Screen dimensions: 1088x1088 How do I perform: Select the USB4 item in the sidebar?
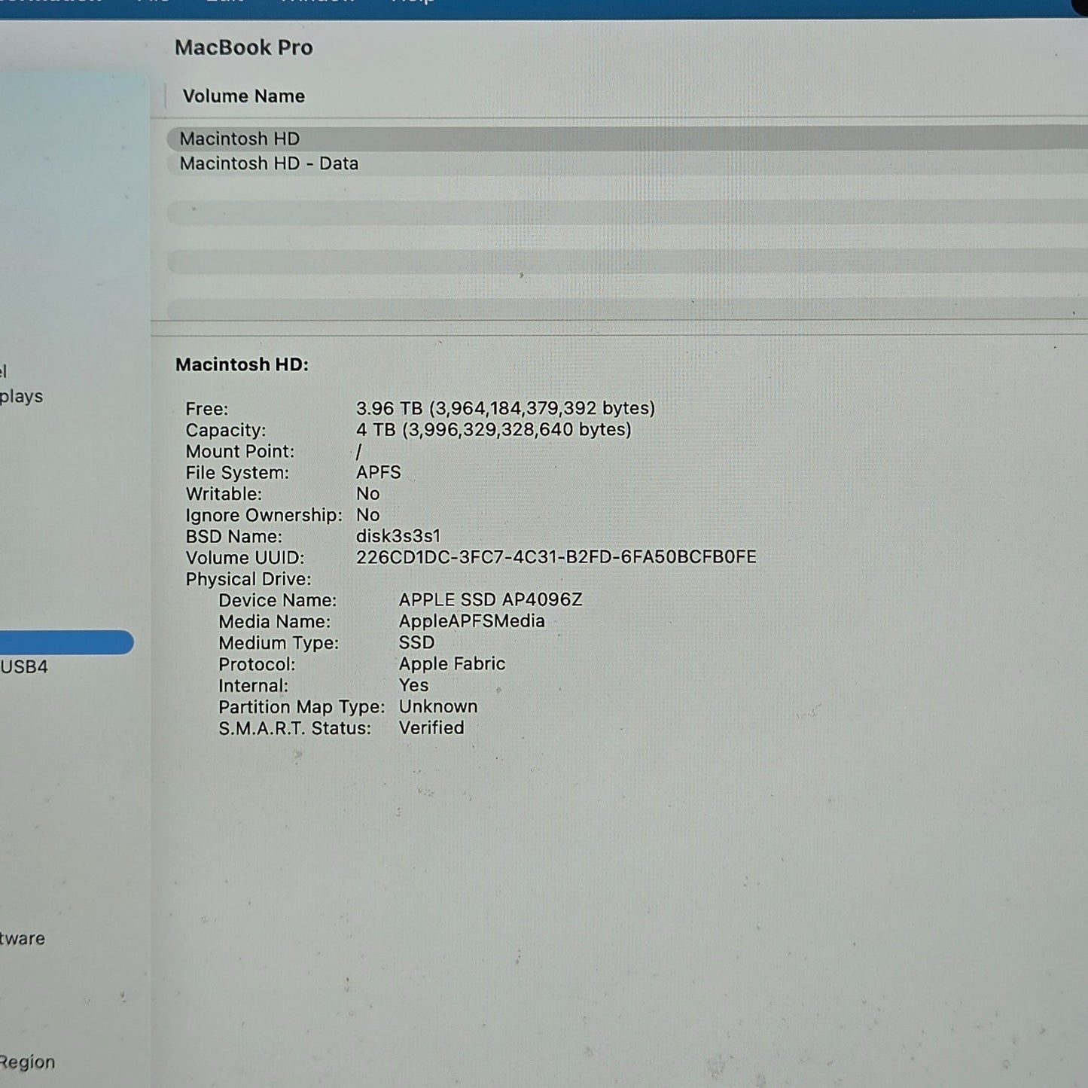24,667
